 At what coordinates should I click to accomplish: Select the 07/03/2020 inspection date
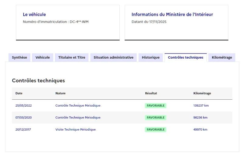click(23, 118)
